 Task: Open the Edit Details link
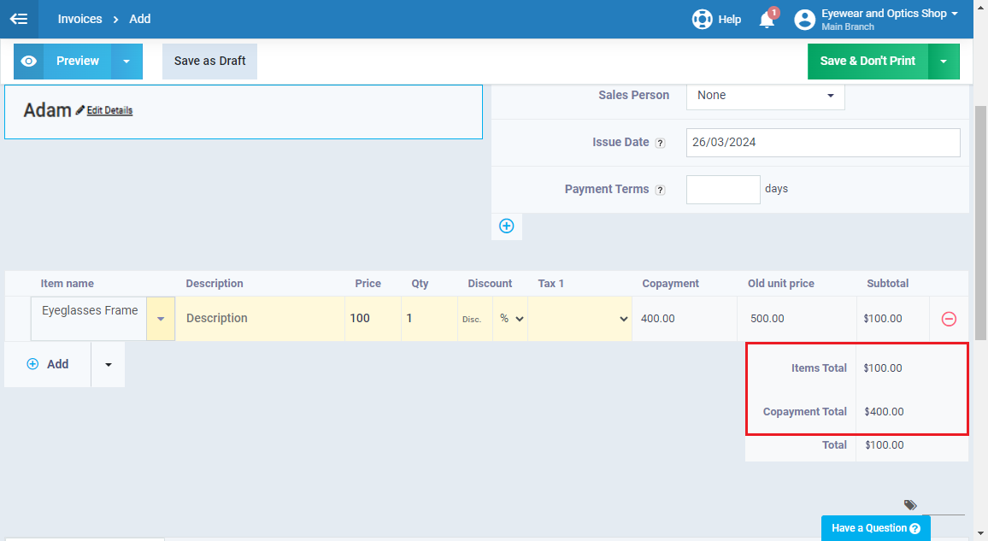[x=109, y=110]
